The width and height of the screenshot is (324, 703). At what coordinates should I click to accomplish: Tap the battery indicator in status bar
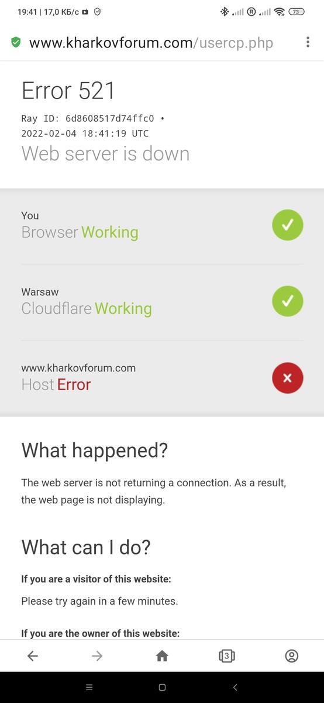[x=297, y=12]
